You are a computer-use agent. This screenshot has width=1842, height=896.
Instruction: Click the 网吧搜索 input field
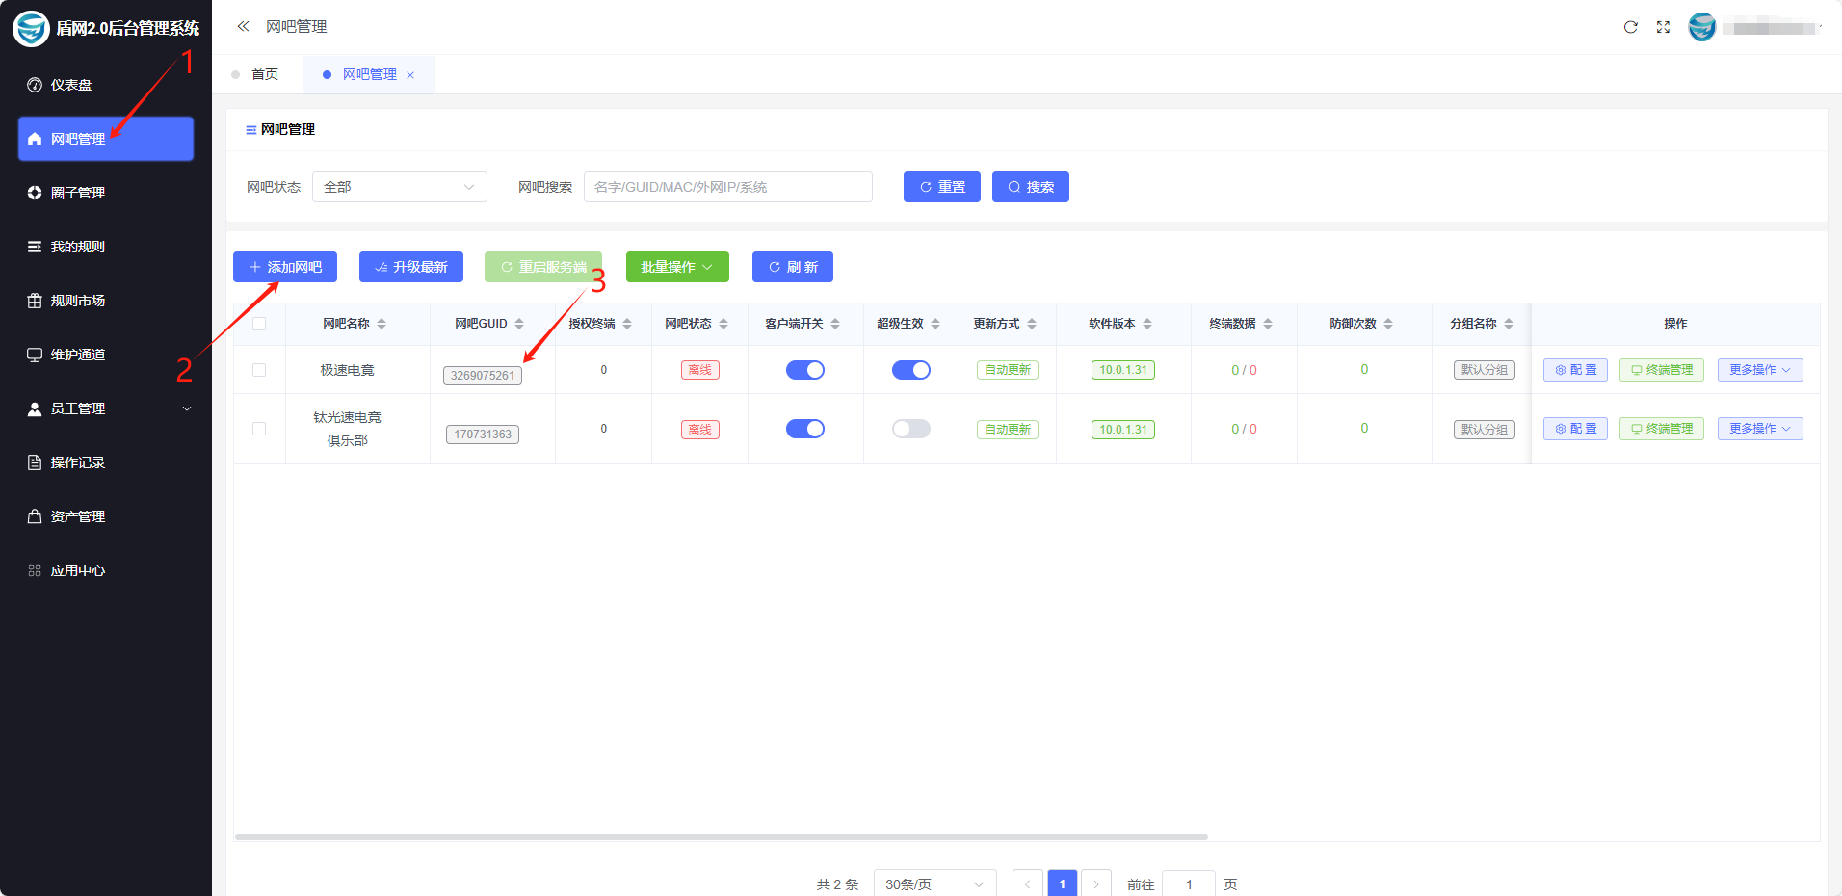[x=727, y=187]
